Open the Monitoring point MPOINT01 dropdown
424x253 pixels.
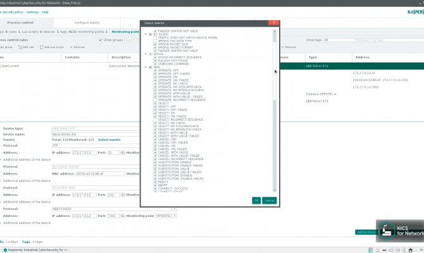(x=175, y=216)
